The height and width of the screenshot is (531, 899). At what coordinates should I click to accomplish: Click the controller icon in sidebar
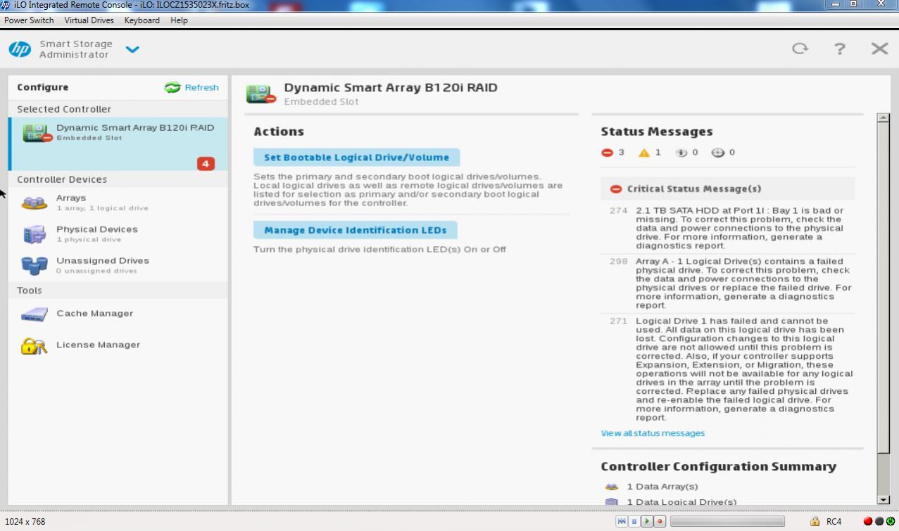[x=37, y=132]
